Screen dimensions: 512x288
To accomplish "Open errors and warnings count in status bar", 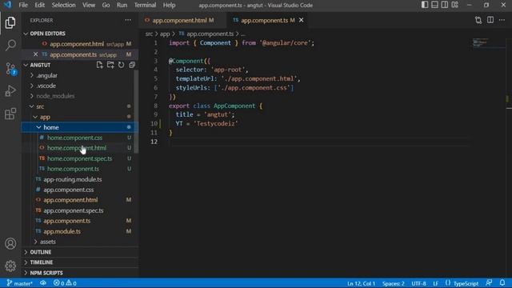I will tap(65, 283).
